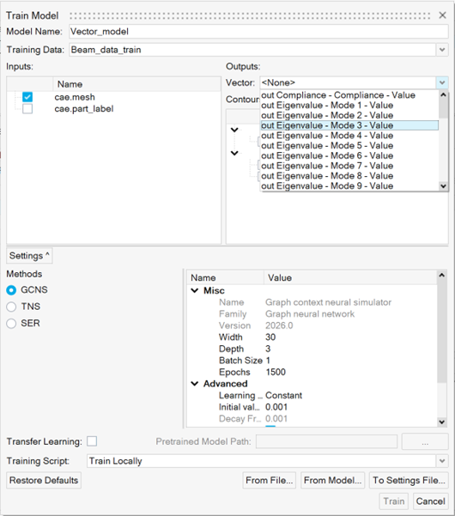Image resolution: width=455 pixels, height=516 pixels.
Task: Edit the Model Name field
Action: (x=258, y=32)
